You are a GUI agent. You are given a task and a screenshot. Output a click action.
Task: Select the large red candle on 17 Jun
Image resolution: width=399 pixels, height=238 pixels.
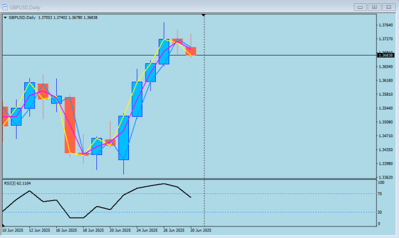[70, 125]
